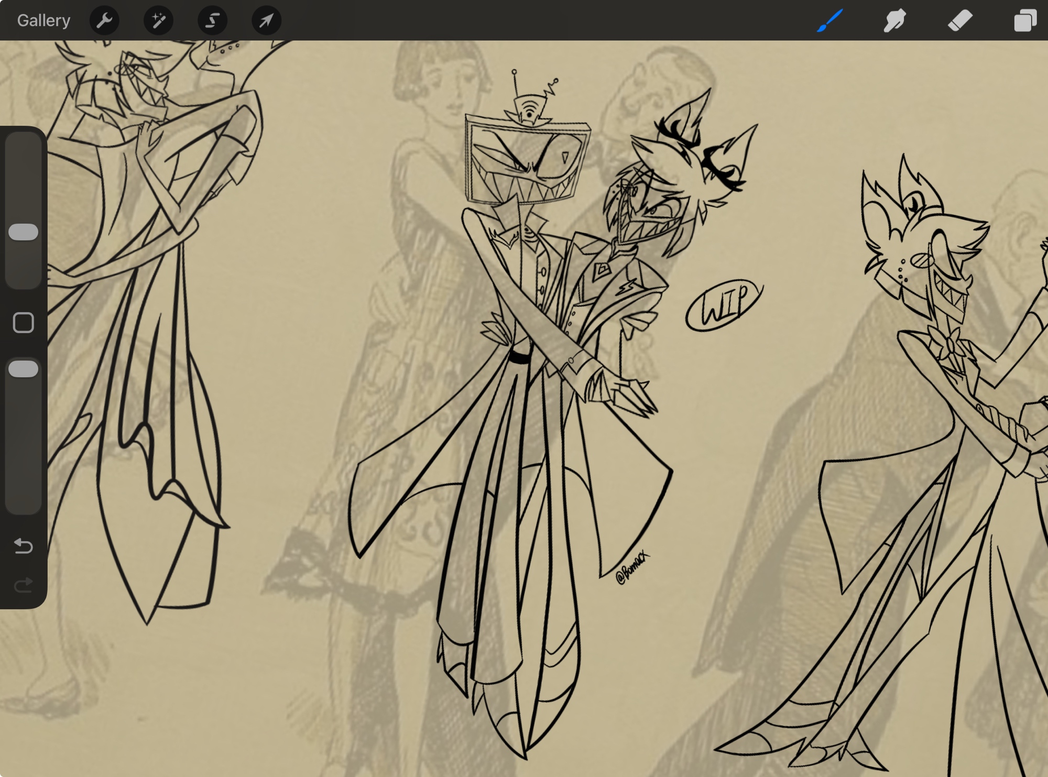Open the Adjustments magic wand menu
The width and height of the screenshot is (1048, 777).
pyautogui.click(x=158, y=20)
